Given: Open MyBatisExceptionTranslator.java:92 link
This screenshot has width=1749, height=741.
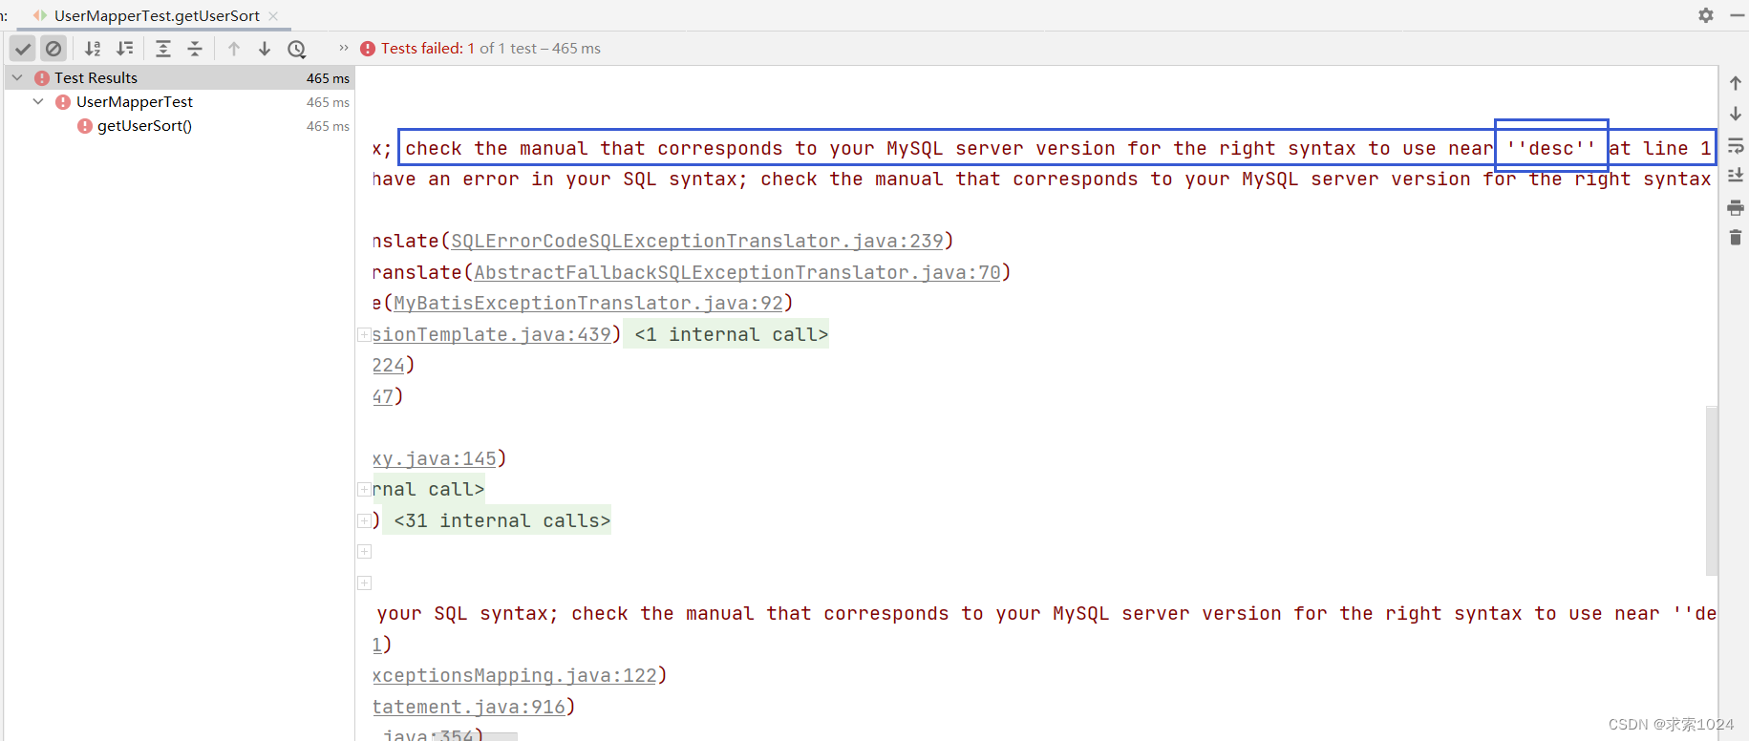Looking at the screenshot, I should click(x=588, y=303).
